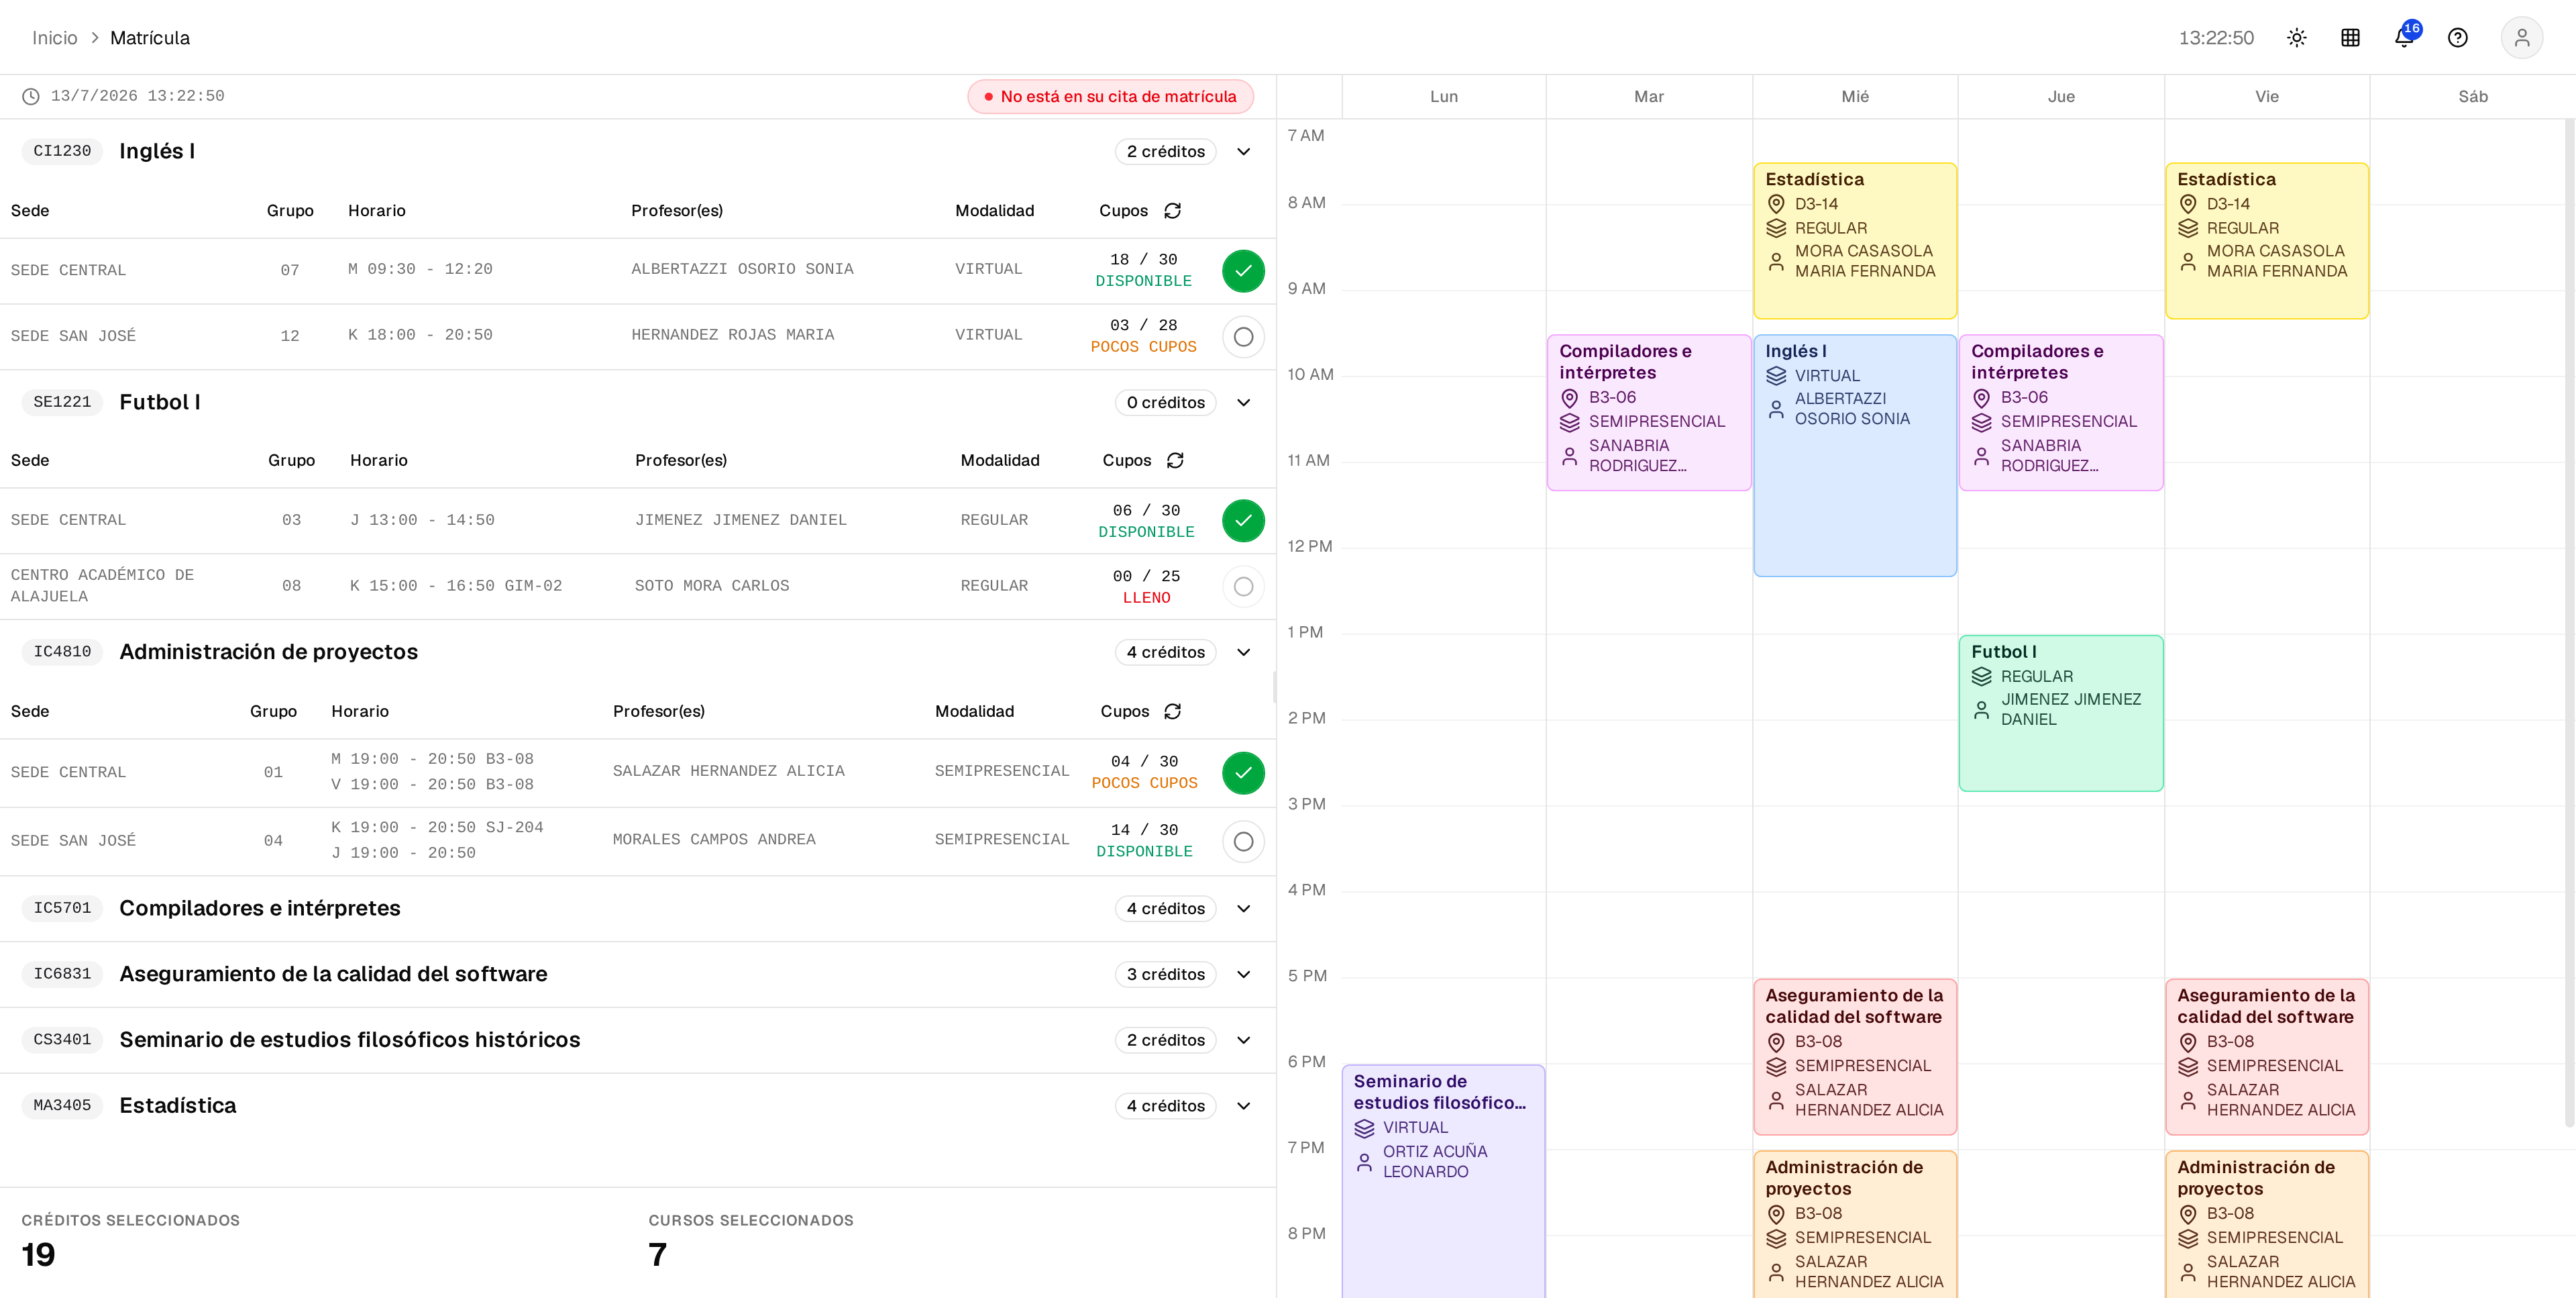Click layers icon on Seminario de estudios card
The width and height of the screenshot is (2576, 1298).
(1364, 1128)
